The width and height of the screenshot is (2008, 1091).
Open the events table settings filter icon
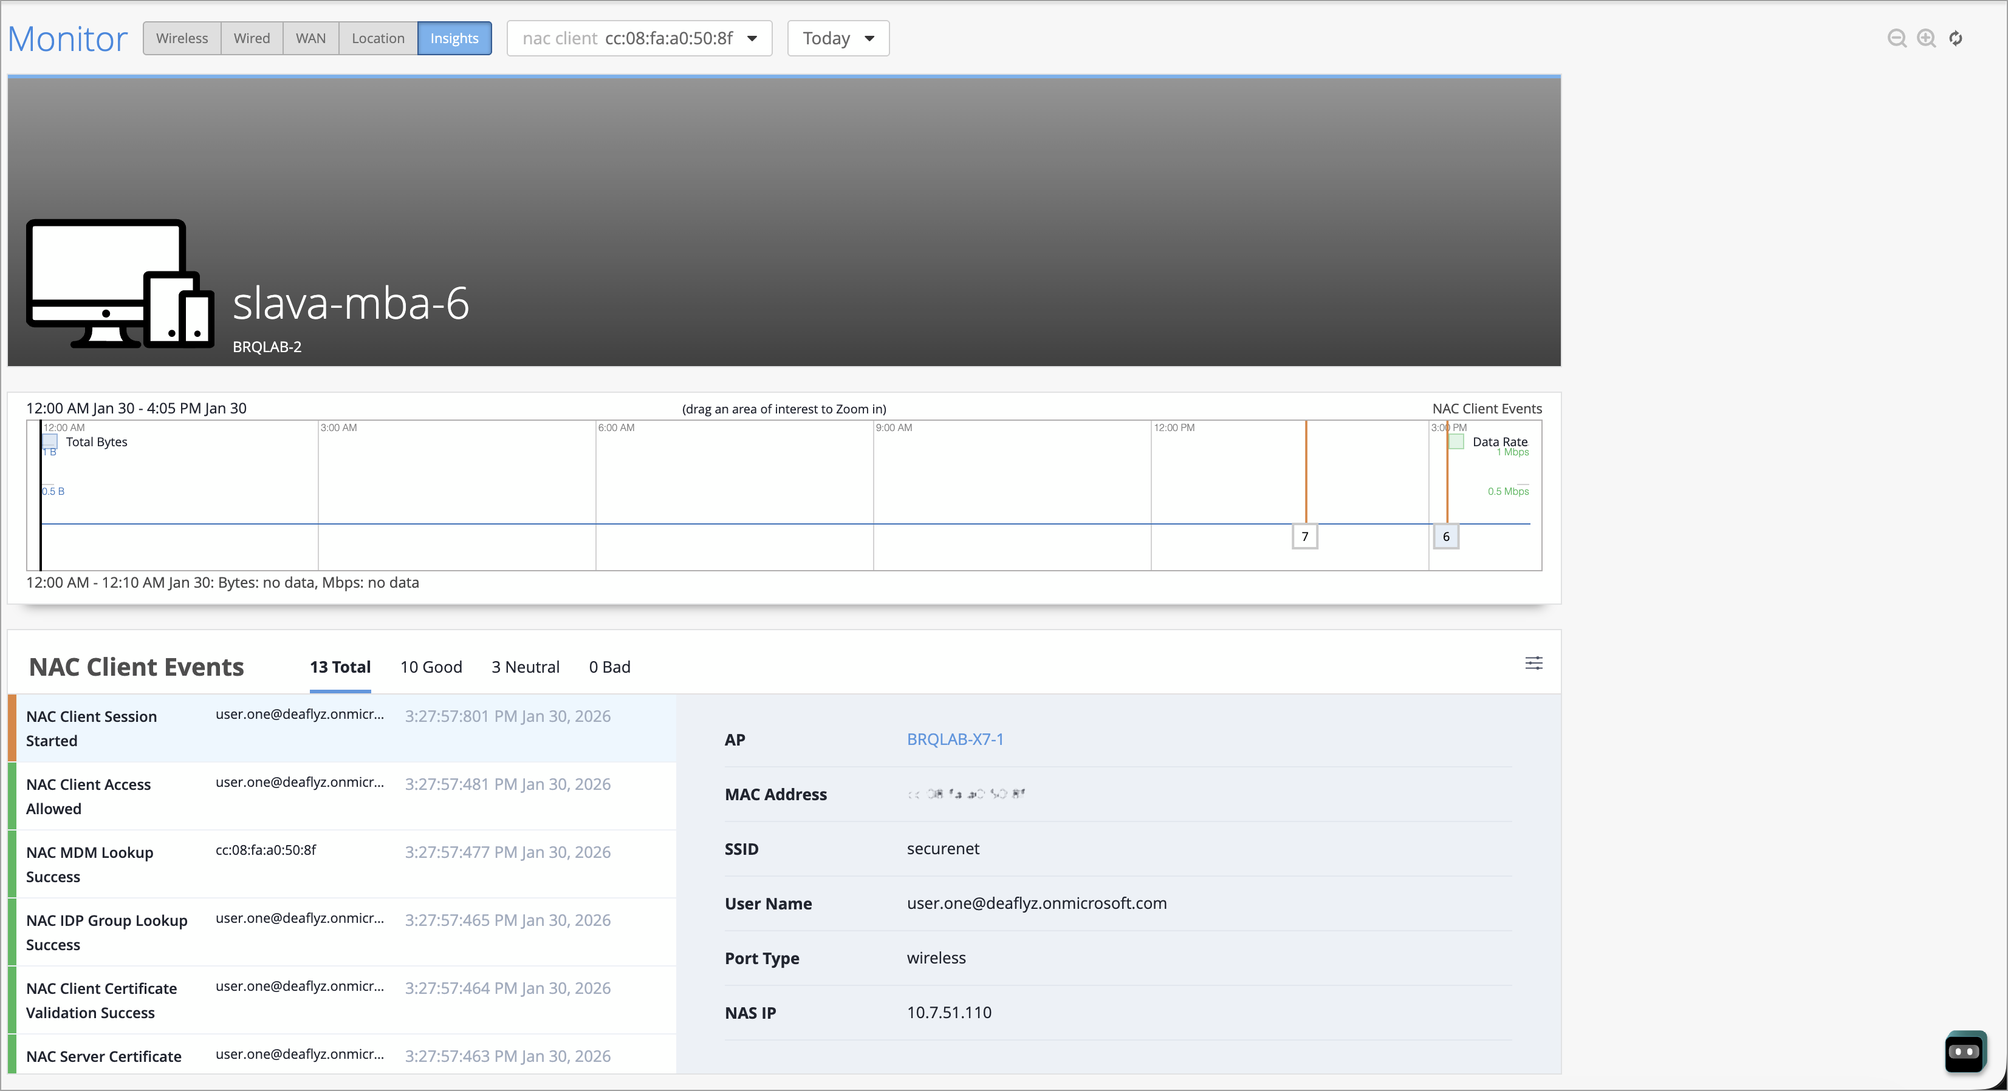pos(1533,664)
